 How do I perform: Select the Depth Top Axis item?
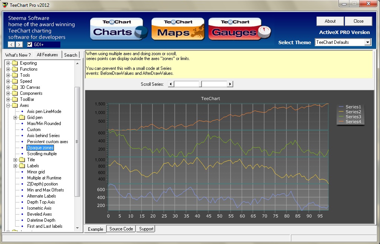[41, 202]
